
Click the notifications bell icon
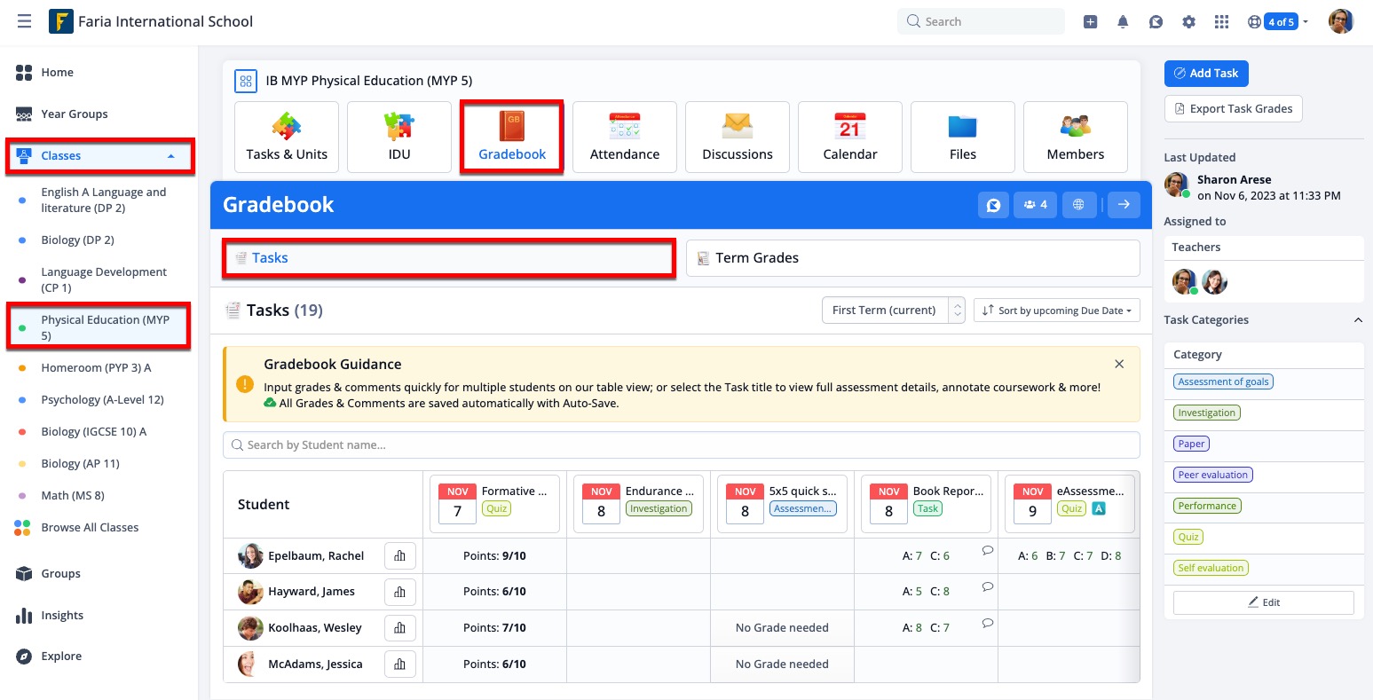click(1123, 22)
